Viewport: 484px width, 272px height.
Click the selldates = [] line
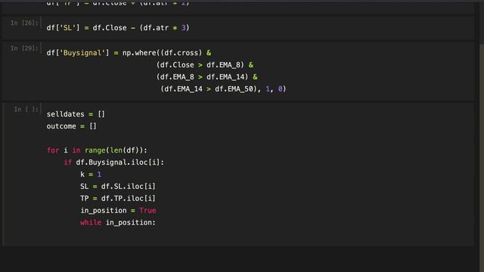click(76, 114)
